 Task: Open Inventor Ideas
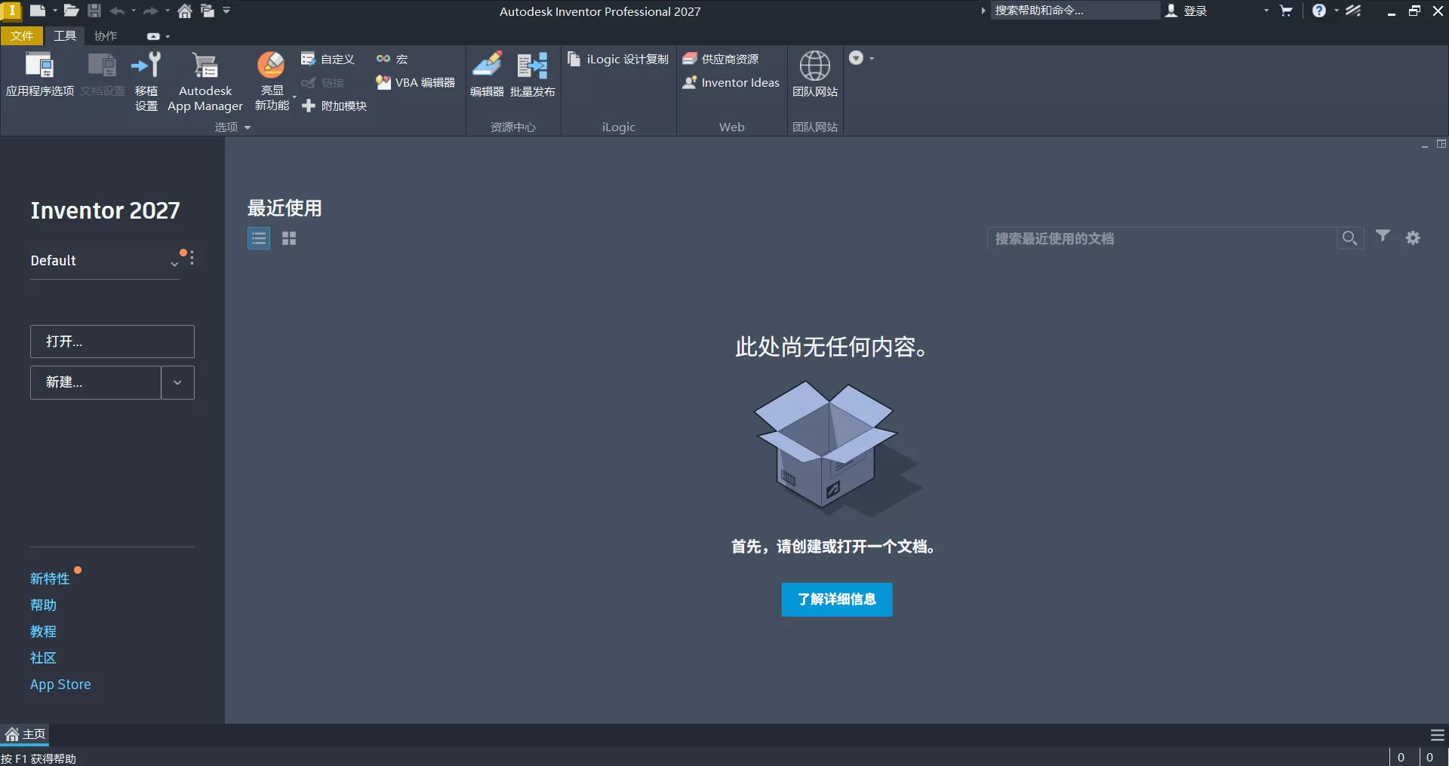click(731, 83)
